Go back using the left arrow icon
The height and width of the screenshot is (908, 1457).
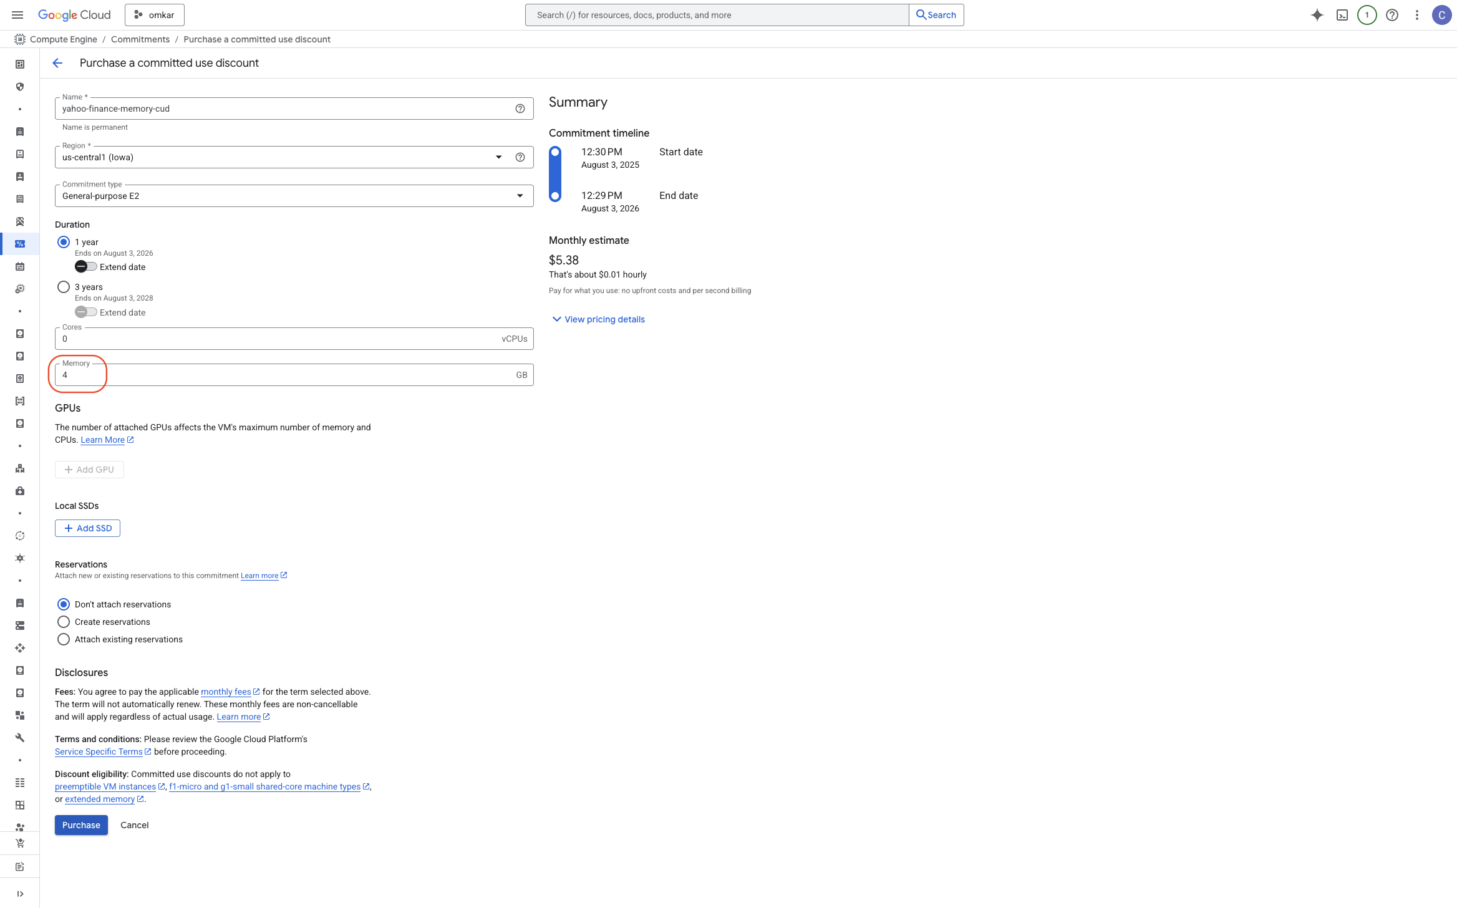57,63
